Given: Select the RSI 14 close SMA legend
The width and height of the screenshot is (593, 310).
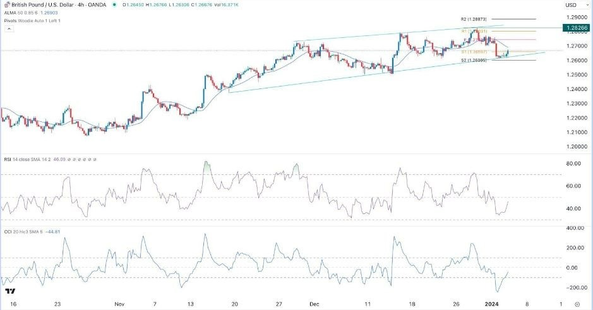Looking at the screenshot, I should tap(28, 160).
